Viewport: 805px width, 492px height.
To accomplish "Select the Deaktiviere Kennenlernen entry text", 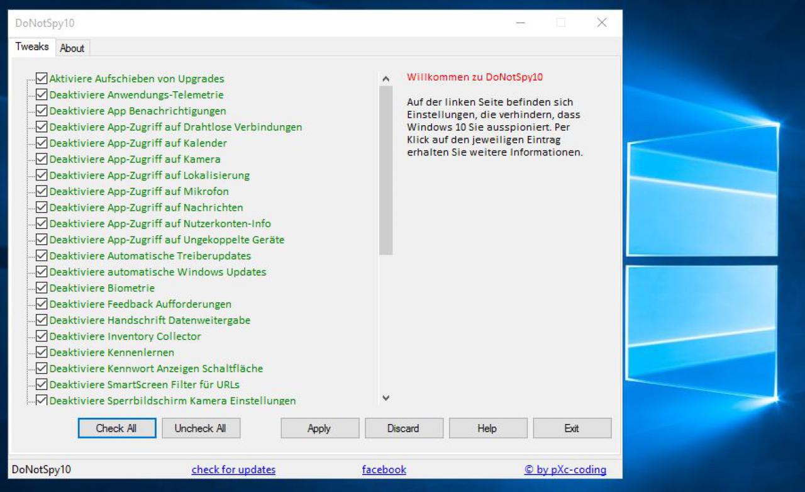I will [x=112, y=352].
